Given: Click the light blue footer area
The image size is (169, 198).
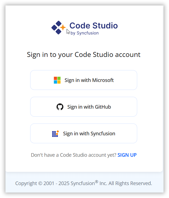Looking at the screenshot, I should tap(84, 183).
